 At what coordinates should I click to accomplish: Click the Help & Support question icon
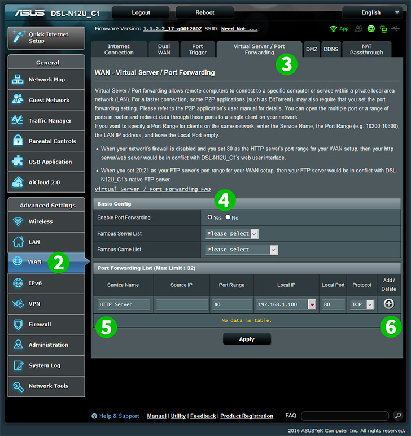[94, 416]
